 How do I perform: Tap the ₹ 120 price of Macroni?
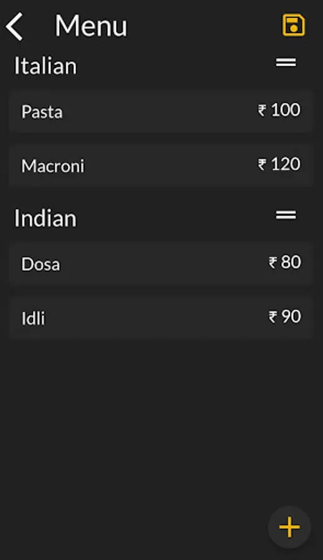click(x=279, y=164)
